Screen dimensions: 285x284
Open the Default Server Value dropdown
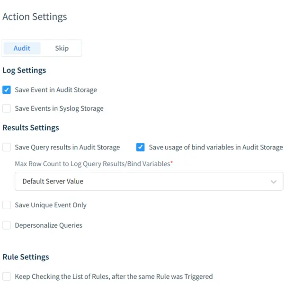[x=149, y=181]
